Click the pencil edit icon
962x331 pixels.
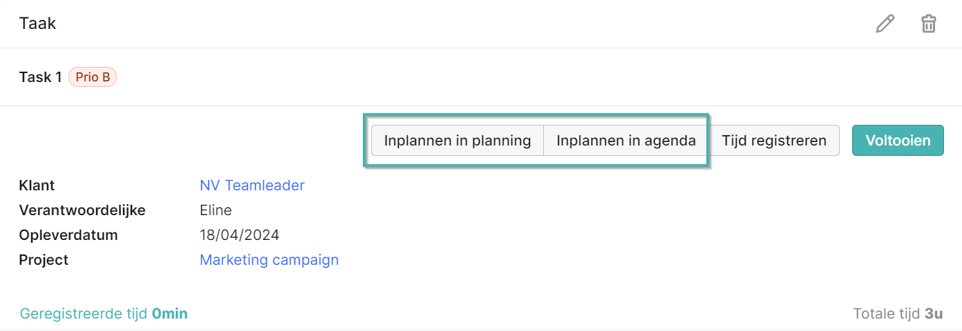tap(885, 23)
